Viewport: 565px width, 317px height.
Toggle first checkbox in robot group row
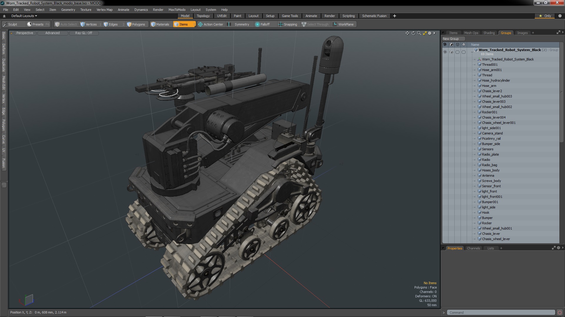click(458, 52)
